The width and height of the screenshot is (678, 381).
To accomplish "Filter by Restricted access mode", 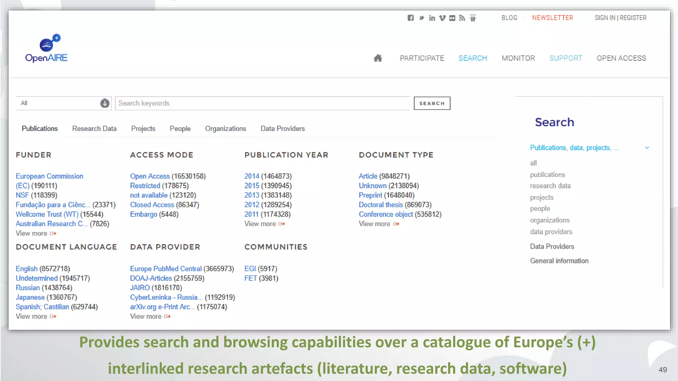I will pyautogui.click(x=145, y=186).
